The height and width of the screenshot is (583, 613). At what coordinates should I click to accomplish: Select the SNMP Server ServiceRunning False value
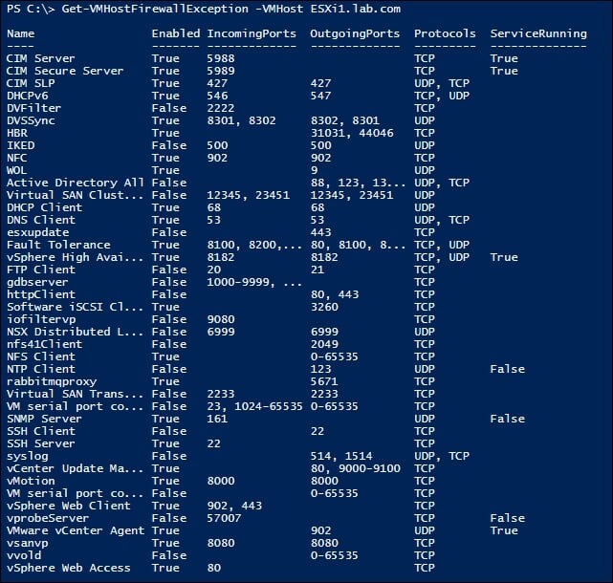508,419
